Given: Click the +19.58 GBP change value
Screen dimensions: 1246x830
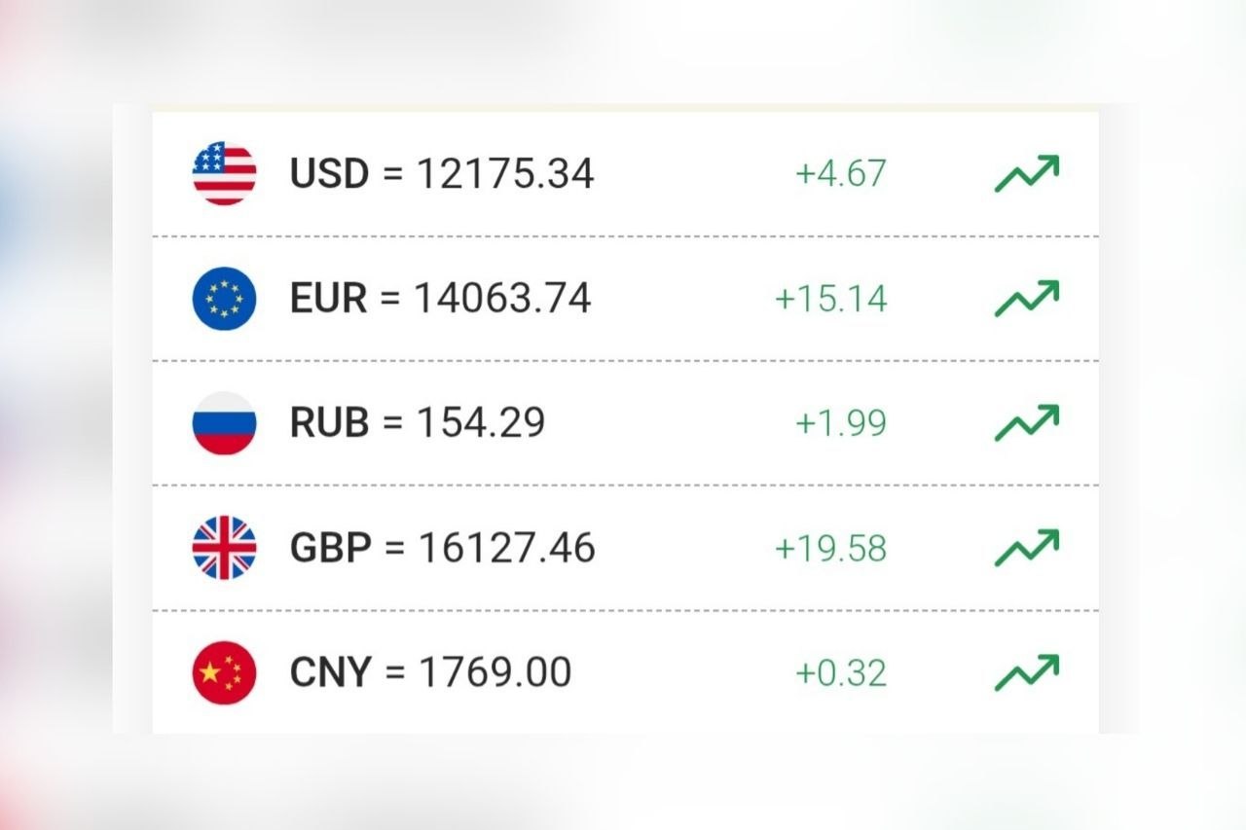Looking at the screenshot, I should coord(830,549).
